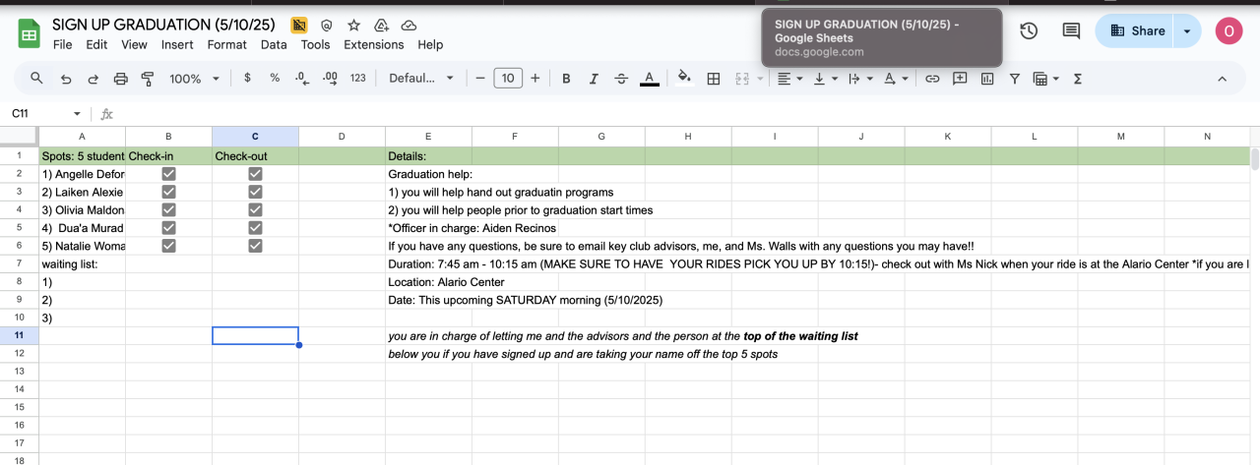Open the borders tool

tap(714, 79)
